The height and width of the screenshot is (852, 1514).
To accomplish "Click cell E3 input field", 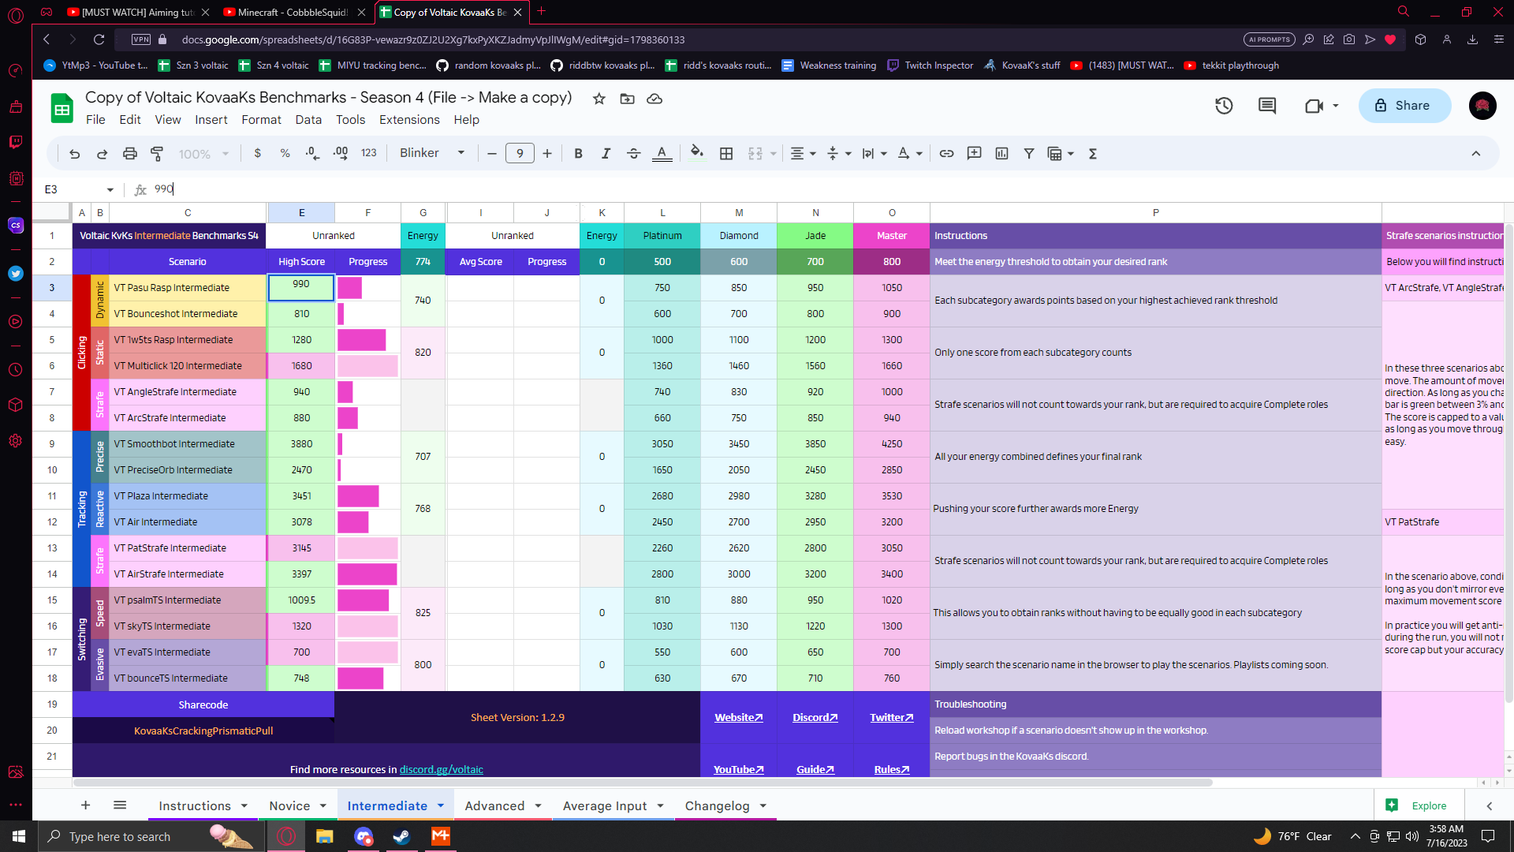I will tap(300, 287).
